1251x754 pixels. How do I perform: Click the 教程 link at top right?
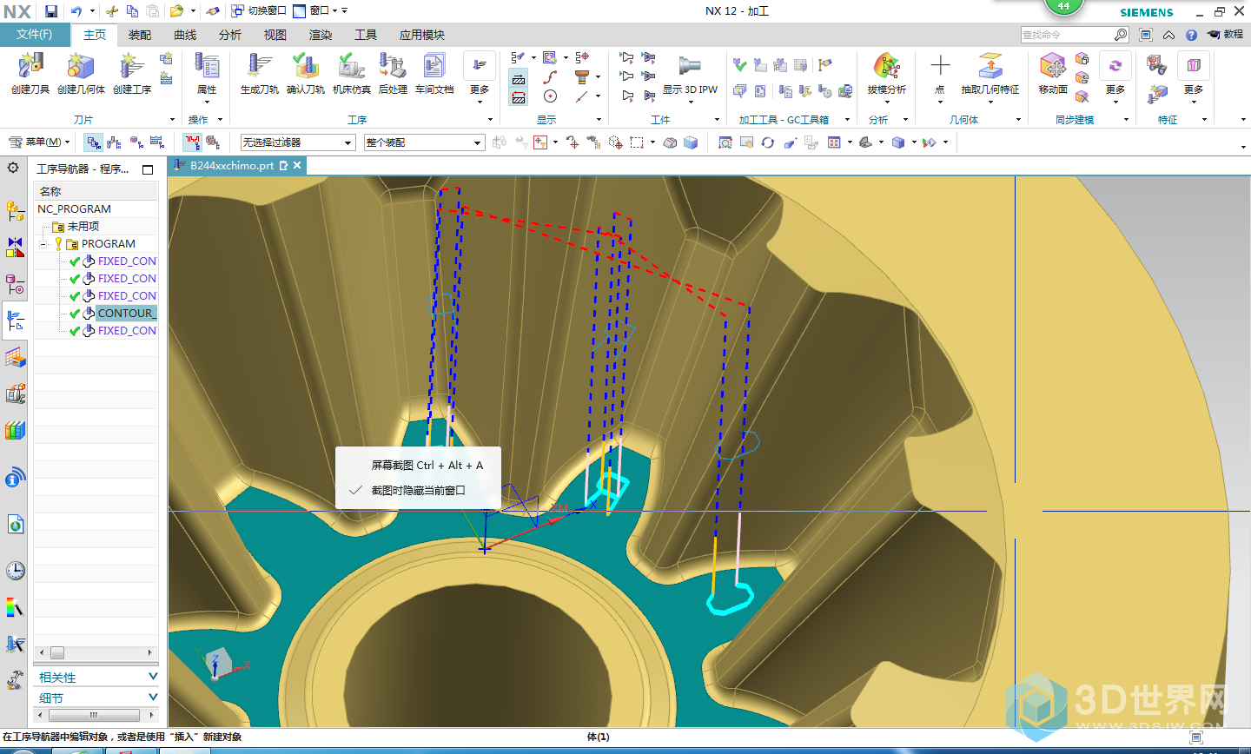(x=1226, y=35)
